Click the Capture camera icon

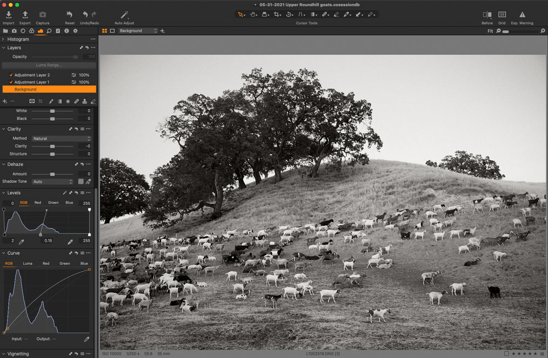pyautogui.click(x=42, y=15)
